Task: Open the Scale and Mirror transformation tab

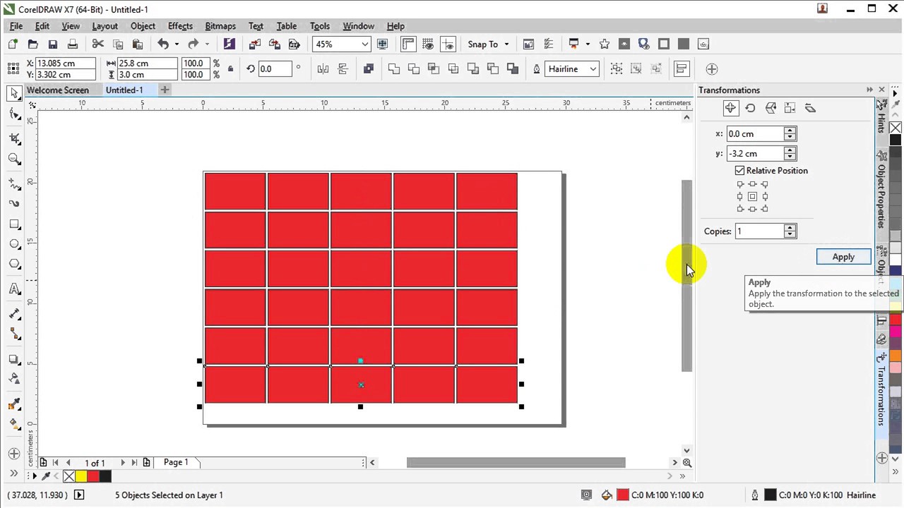Action: click(x=771, y=108)
